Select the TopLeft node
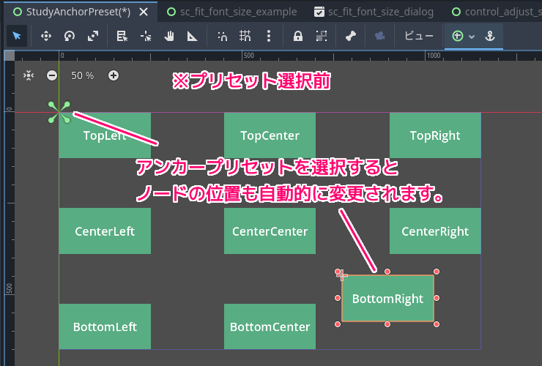Image resolution: width=542 pixels, height=366 pixels. [x=105, y=135]
